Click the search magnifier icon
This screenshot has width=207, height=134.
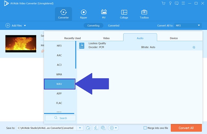click(56, 118)
